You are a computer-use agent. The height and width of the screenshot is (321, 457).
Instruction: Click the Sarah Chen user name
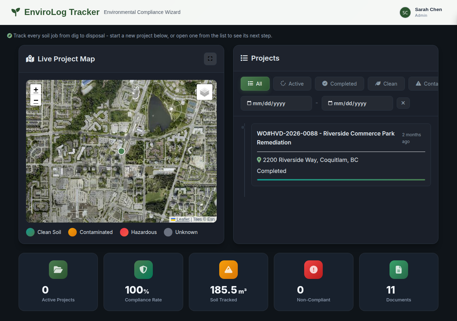pos(428,10)
